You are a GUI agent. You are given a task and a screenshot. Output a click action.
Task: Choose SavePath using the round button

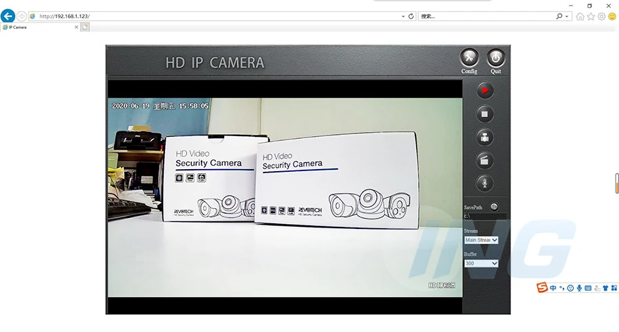[494, 207]
